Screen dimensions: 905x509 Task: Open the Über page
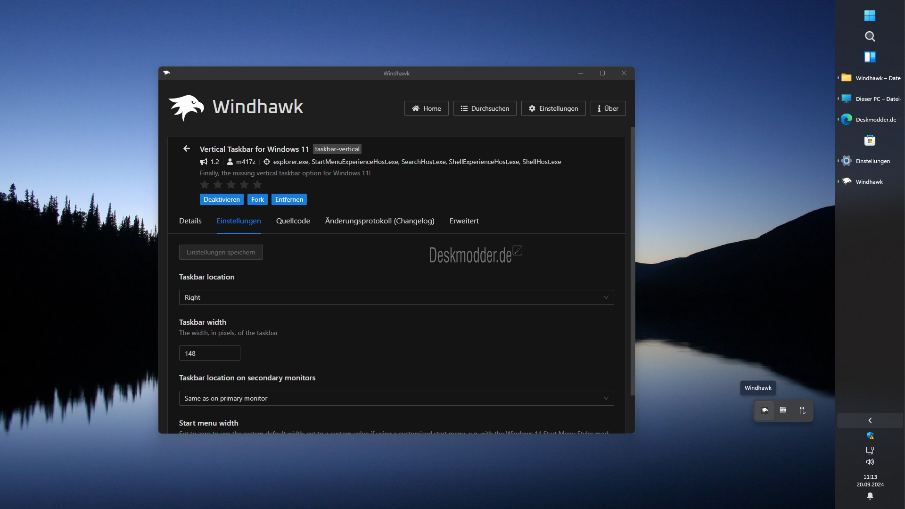(608, 108)
